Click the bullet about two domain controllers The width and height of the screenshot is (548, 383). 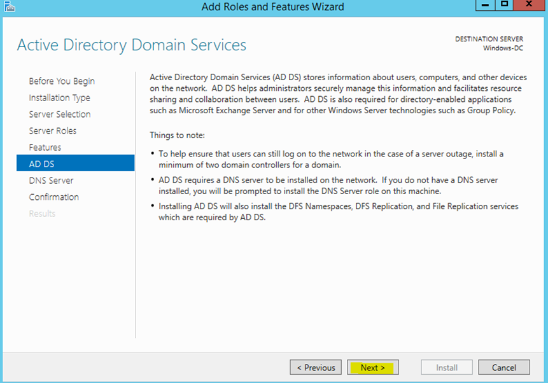[330, 159]
